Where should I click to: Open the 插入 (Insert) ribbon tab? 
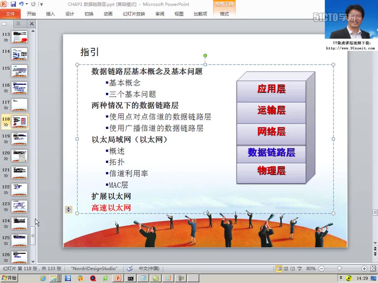pos(50,14)
